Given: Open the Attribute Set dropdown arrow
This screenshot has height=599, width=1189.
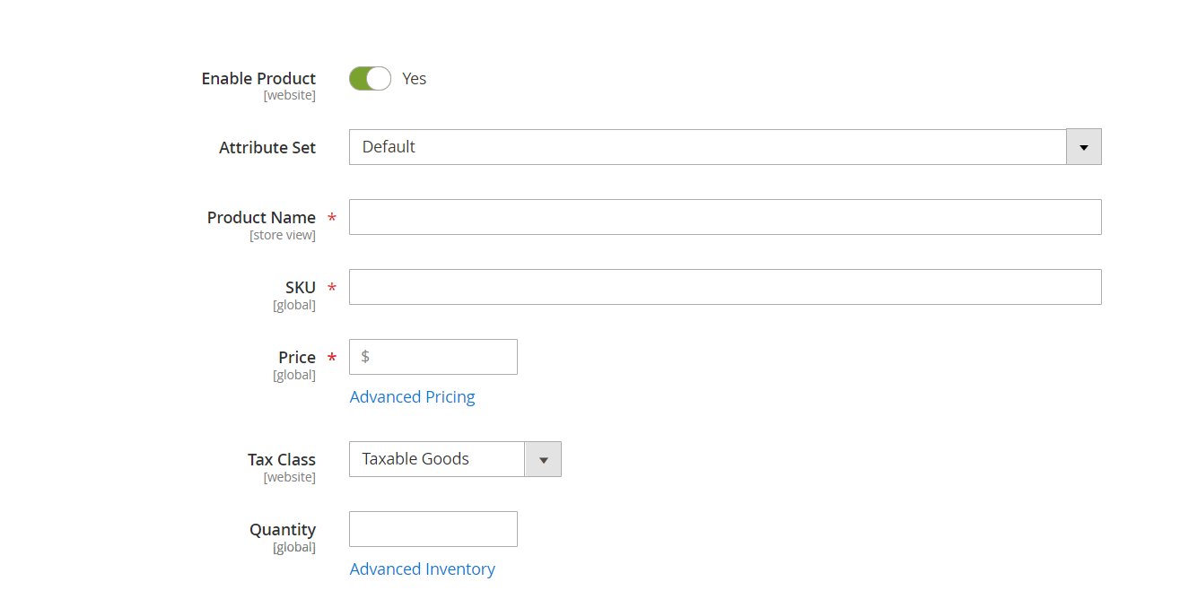Looking at the screenshot, I should 1083,147.
